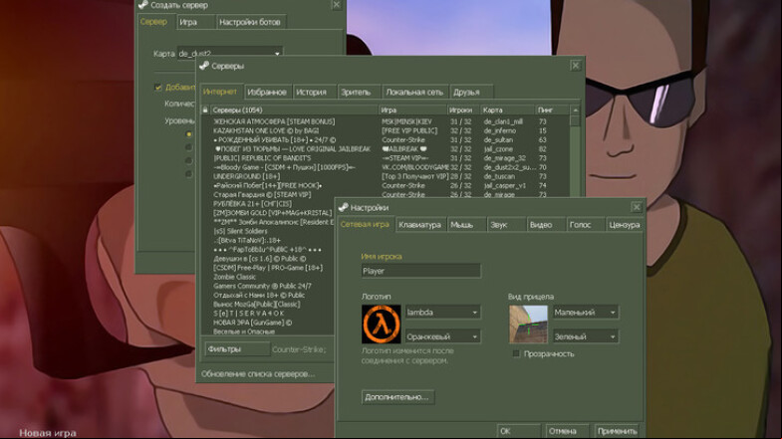The height and width of the screenshot is (439, 782).
Task: Confirm settings with the OK button
Action: [x=519, y=431]
